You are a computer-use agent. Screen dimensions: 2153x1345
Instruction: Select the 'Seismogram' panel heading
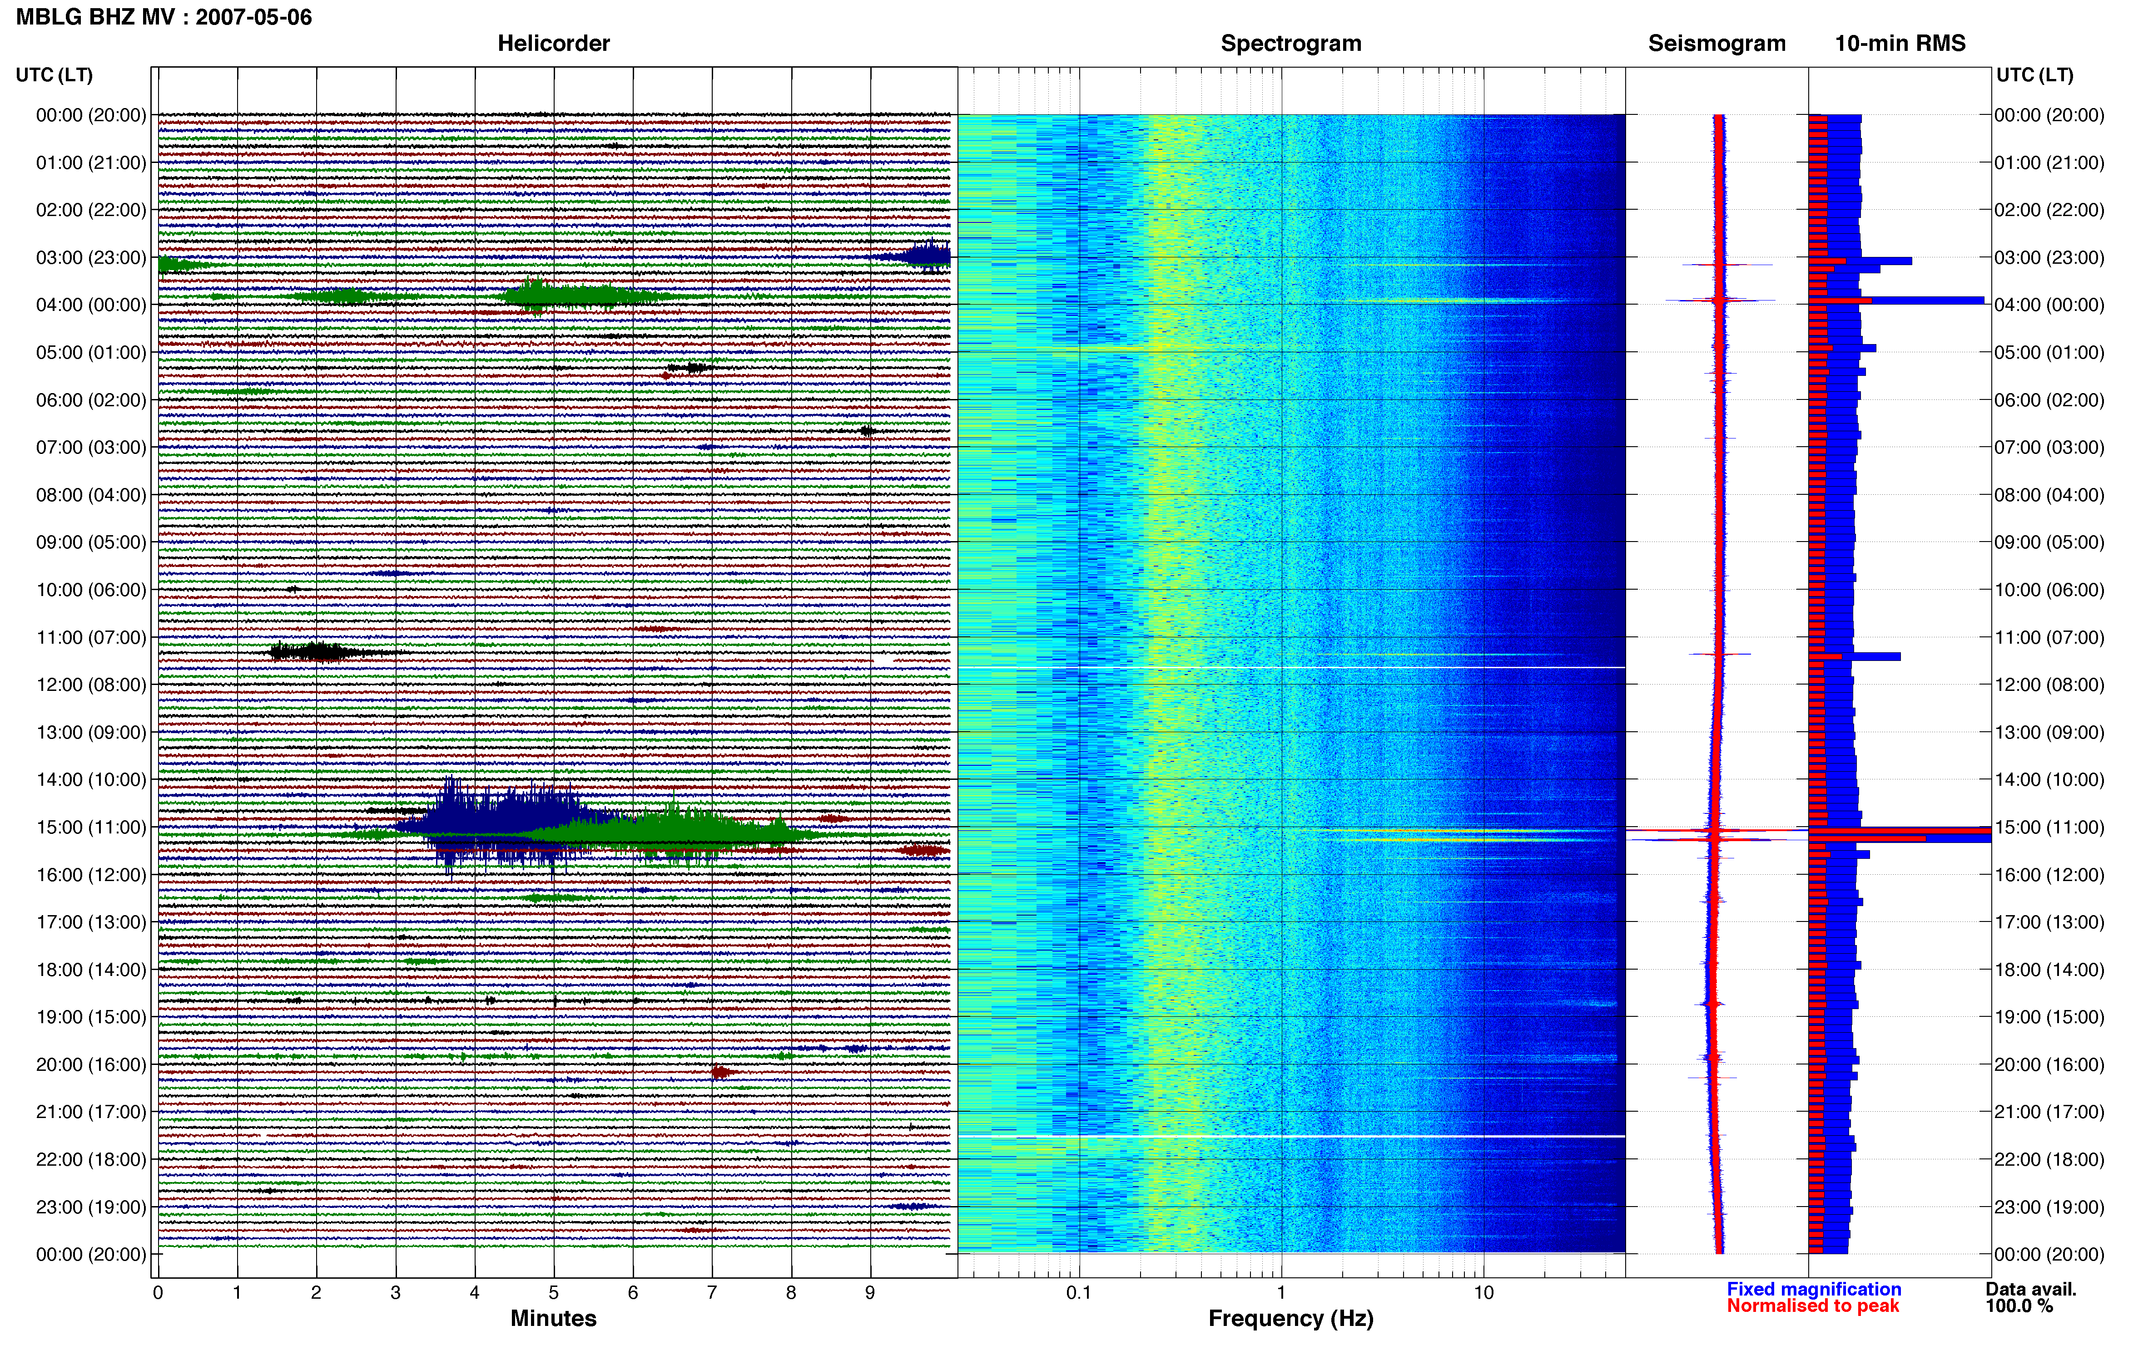pyautogui.click(x=1716, y=44)
